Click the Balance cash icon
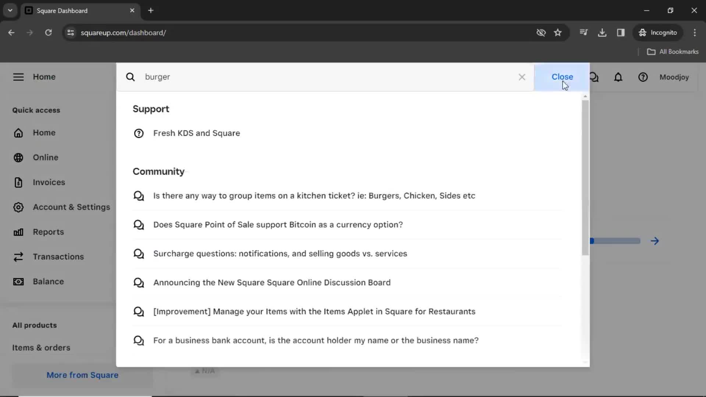Viewport: 706px width, 397px height. [x=18, y=282]
